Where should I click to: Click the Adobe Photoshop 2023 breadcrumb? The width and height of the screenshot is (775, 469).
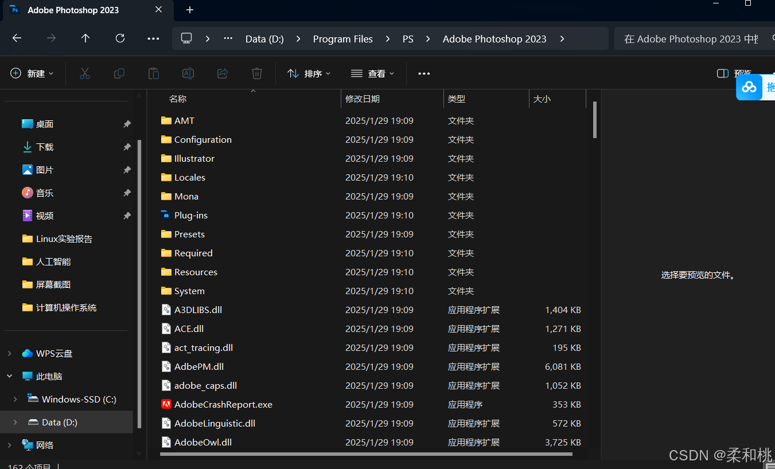point(494,39)
